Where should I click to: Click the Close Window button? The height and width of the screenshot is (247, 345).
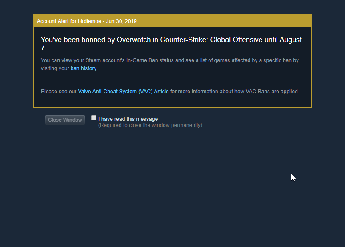(x=65, y=120)
